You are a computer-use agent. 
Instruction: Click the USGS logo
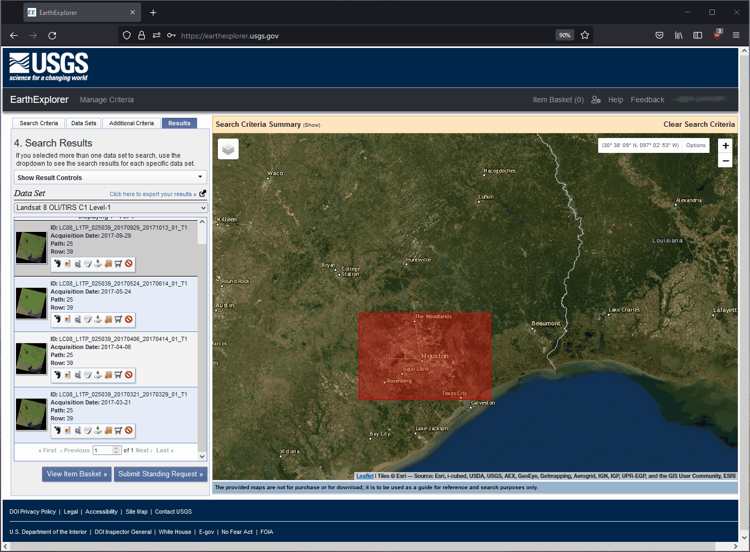[48, 67]
